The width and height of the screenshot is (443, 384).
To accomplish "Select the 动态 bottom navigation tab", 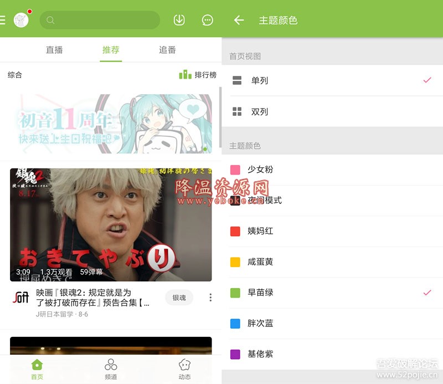I will [x=184, y=369].
